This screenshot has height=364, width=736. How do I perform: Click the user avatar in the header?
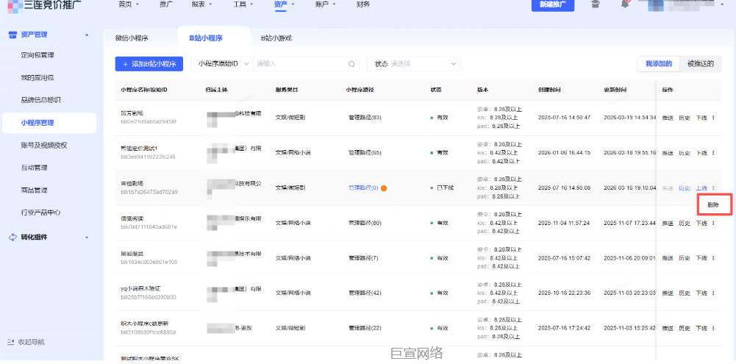click(657, 4)
